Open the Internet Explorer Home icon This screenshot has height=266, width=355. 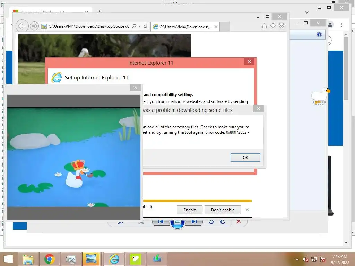(x=265, y=26)
